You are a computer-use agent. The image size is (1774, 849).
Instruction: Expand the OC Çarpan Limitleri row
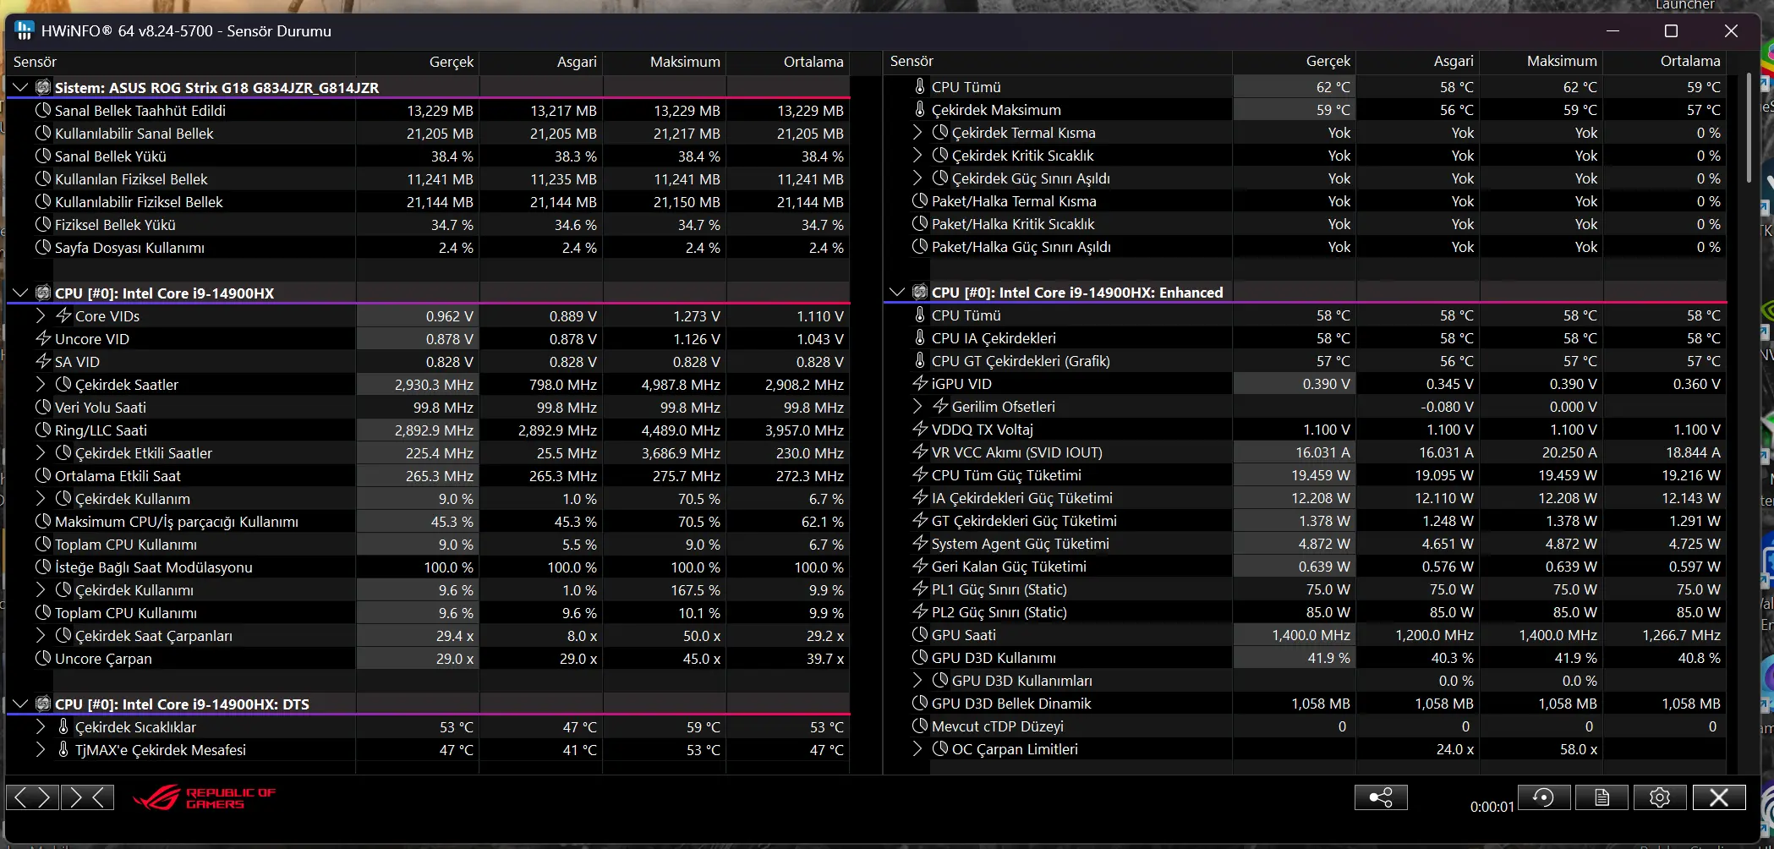pos(917,749)
